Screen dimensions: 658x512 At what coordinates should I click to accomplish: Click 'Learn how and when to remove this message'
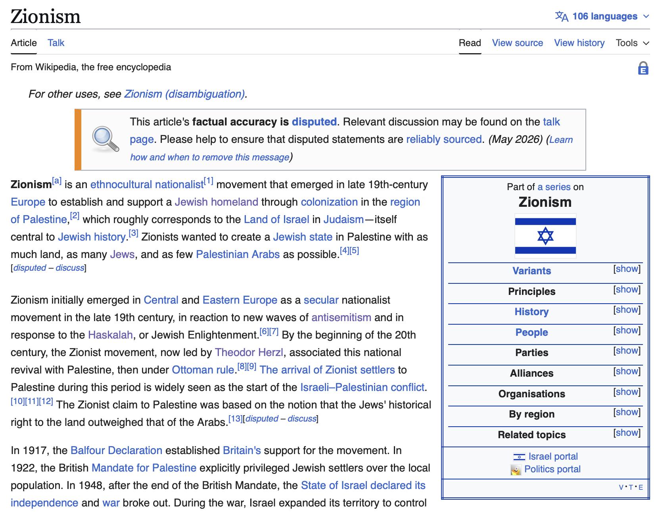(x=351, y=148)
